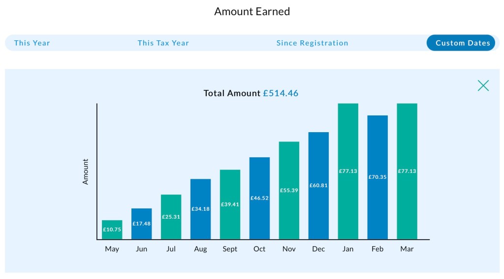The image size is (504, 279).
Task: Click the Aug bar showing £34.18
Action: click(x=200, y=209)
